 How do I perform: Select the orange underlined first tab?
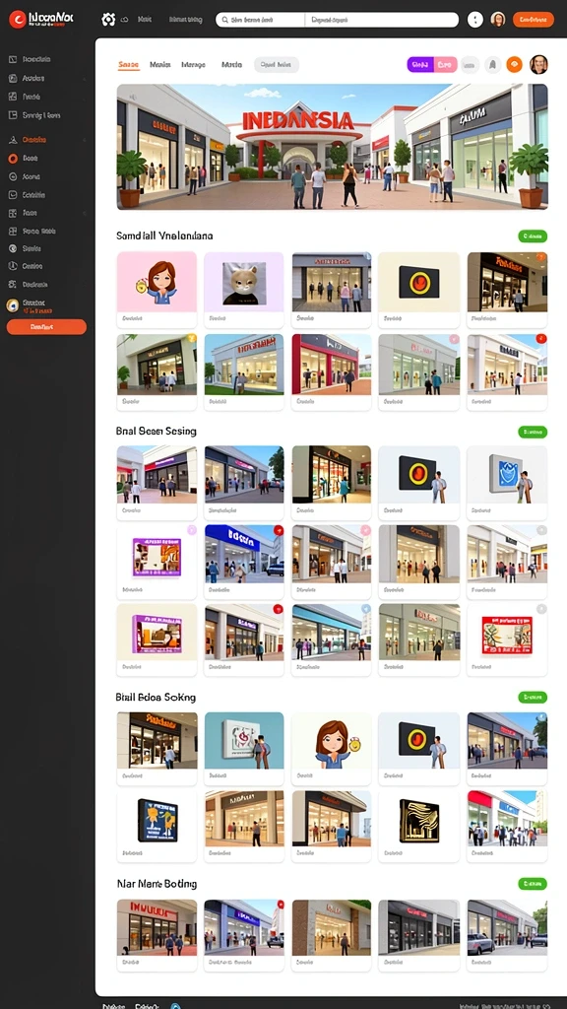point(129,65)
